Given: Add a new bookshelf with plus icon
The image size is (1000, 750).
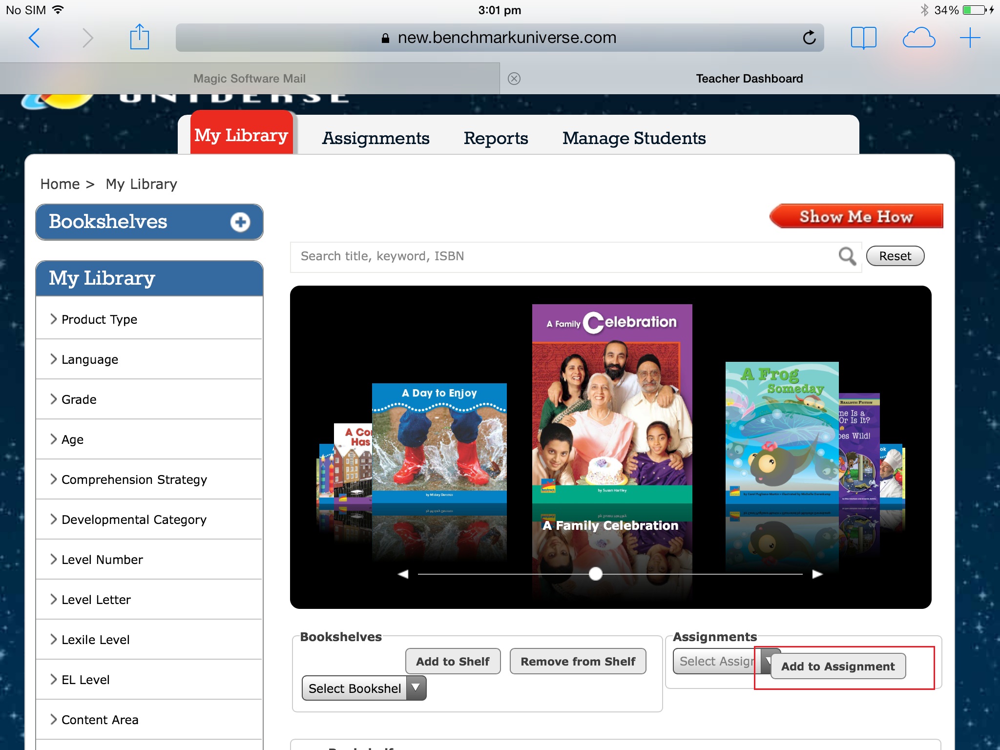Looking at the screenshot, I should pyautogui.click(x=240, y=222).
